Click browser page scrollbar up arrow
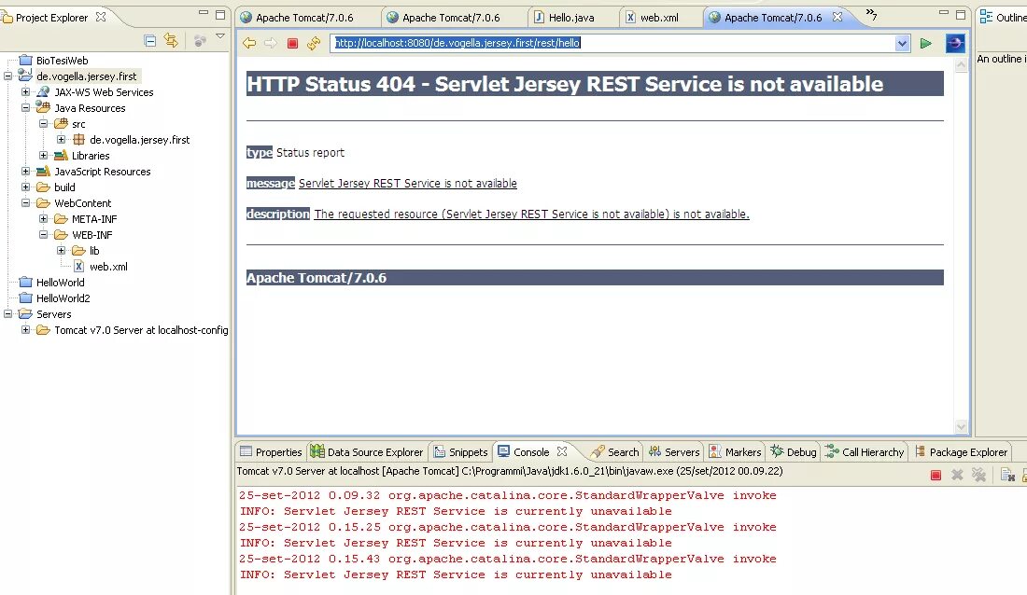The height and width of the screenshot is (595, 1027). (x=961, y=64)
